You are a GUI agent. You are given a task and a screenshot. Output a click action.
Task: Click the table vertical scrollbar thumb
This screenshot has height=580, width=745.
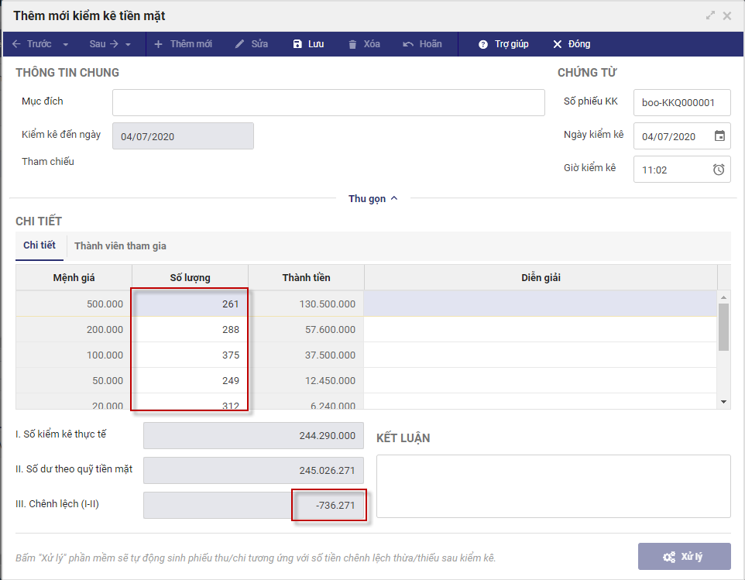723,327
